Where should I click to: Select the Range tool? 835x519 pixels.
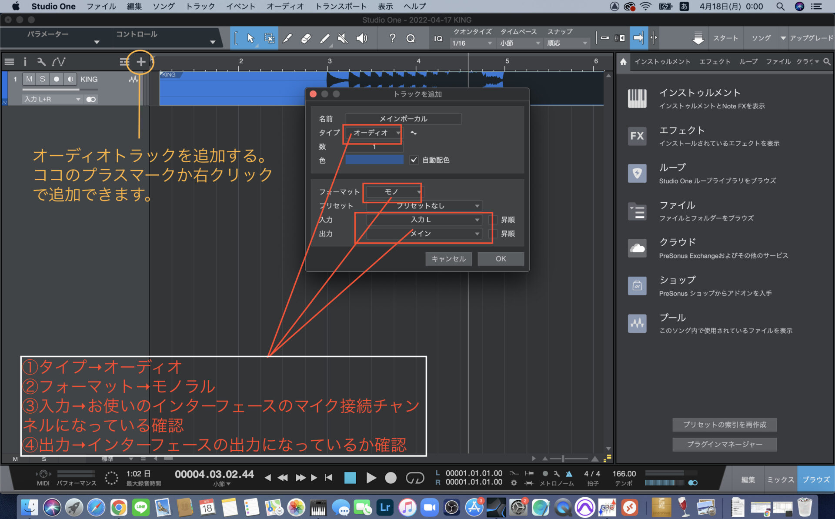(269, 39)
